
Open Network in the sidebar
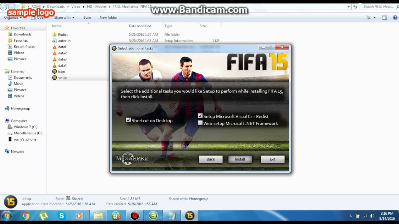17,152
